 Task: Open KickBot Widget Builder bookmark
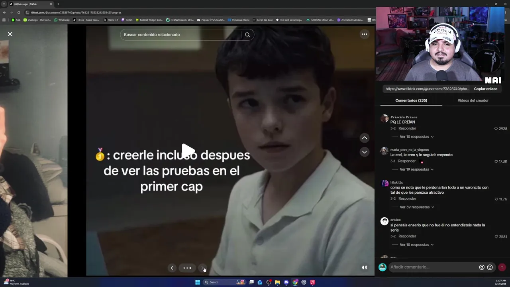point(149,20)
